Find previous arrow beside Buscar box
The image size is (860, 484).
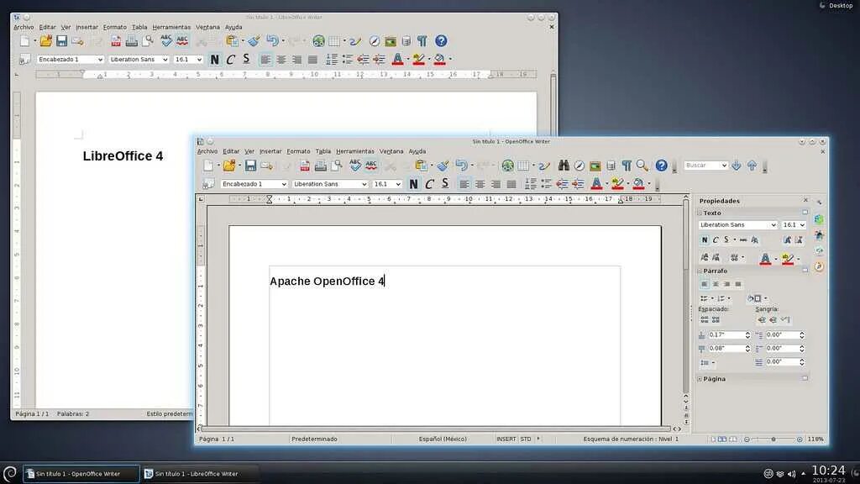[752, 166]
